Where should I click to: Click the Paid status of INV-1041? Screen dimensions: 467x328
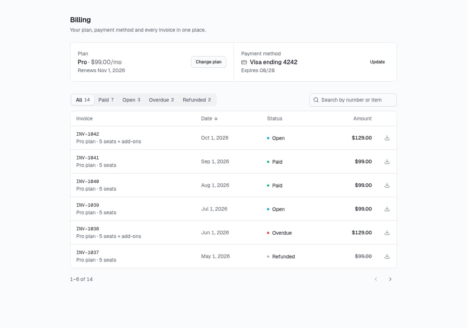click(x=275, y=162)
